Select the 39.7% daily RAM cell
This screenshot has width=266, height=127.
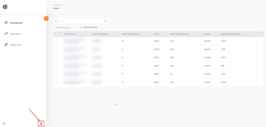coord(223,58)
